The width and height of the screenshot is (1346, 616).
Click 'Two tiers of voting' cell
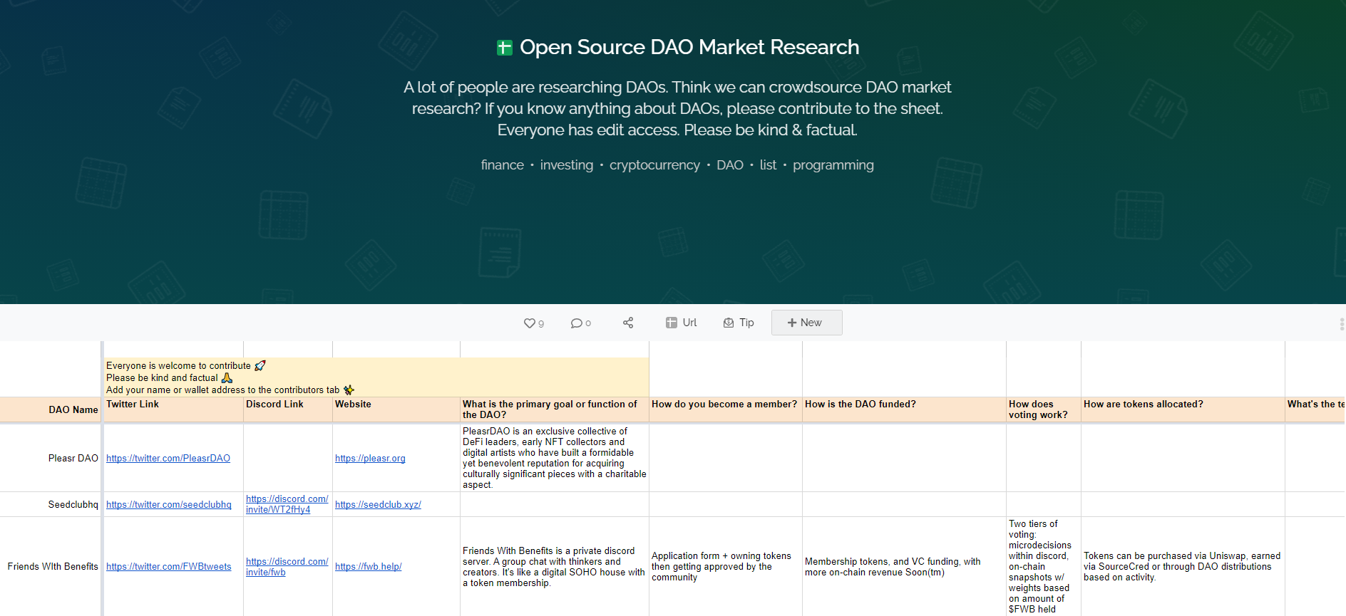1044,567
